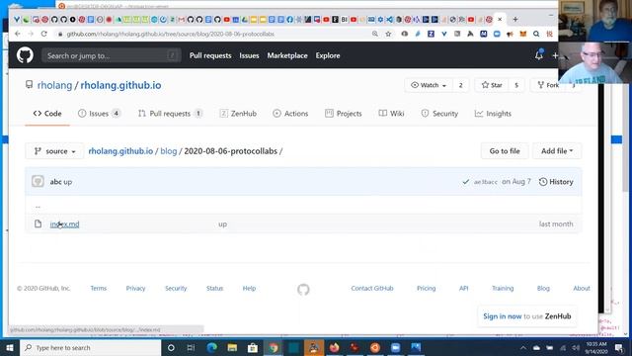Click the commit author avatar beside abc up
632x356 pixels.
pos(38,181)
